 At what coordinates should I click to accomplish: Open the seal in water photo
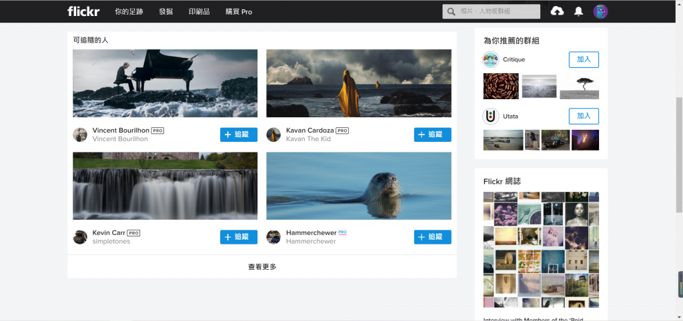pos(359,186)
